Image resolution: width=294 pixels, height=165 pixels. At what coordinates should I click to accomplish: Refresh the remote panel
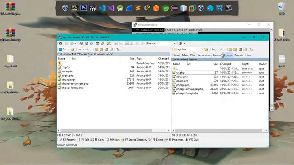245,49
